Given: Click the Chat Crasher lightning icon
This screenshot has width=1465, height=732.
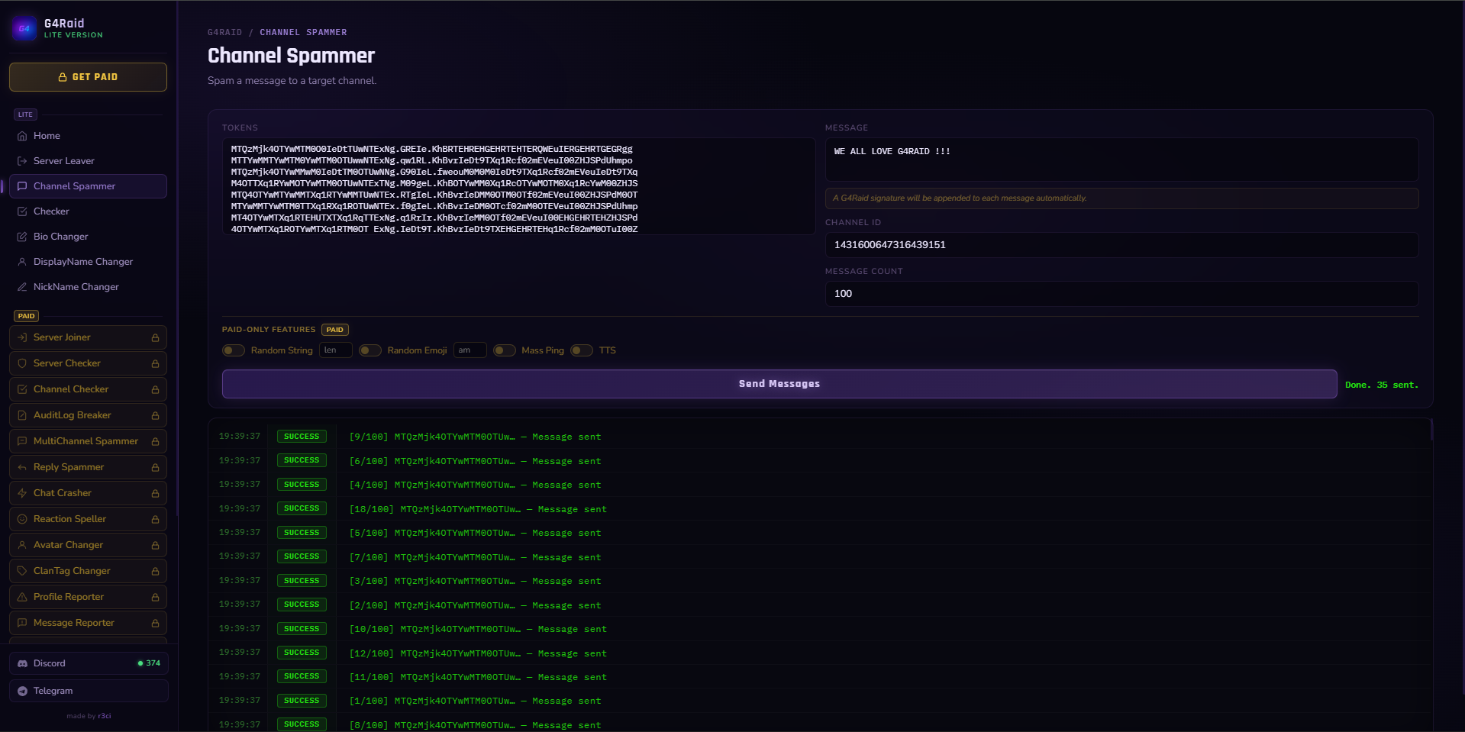Looking at the screenshot, I should tap(22, 493).
